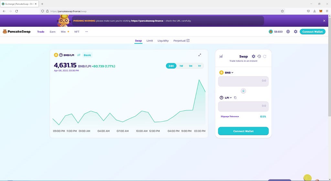Select the 1M chart range
Image resolution: width=331 pixels, height=181 pixels.
coord(190,66)
